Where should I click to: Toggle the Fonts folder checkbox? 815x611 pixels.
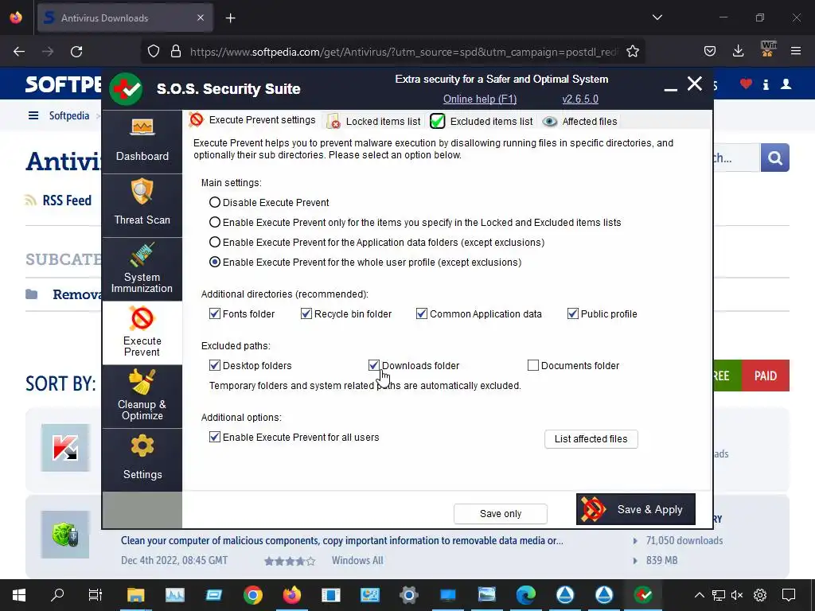pos(215,313)
